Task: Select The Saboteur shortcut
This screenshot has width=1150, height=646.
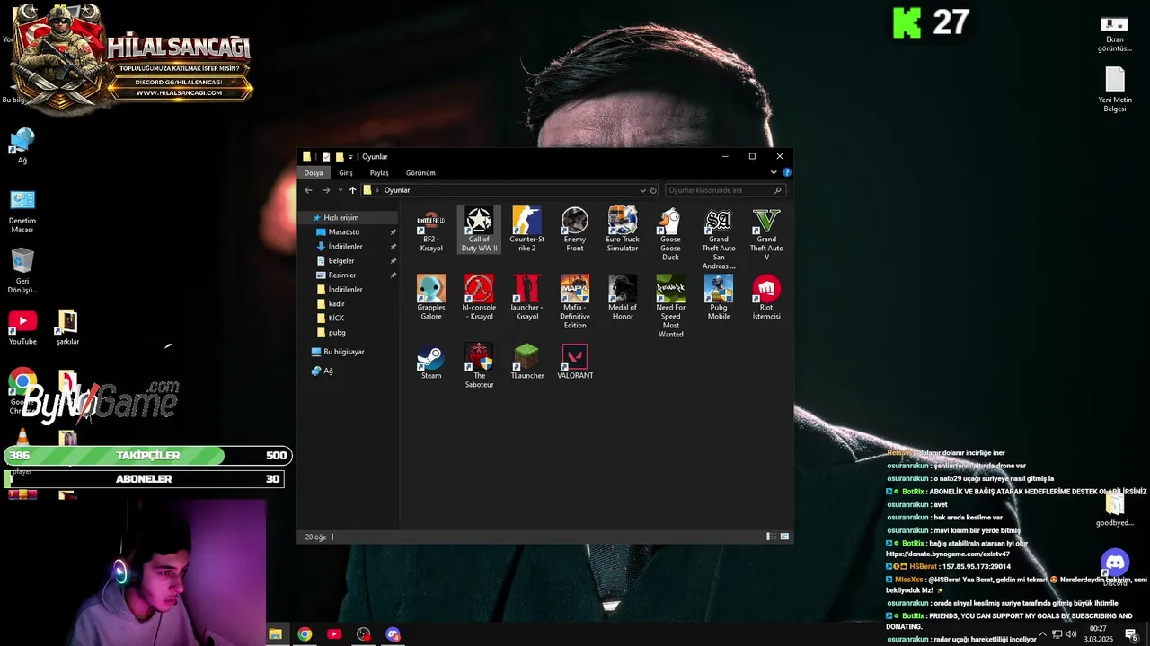Action: point(479,366)
